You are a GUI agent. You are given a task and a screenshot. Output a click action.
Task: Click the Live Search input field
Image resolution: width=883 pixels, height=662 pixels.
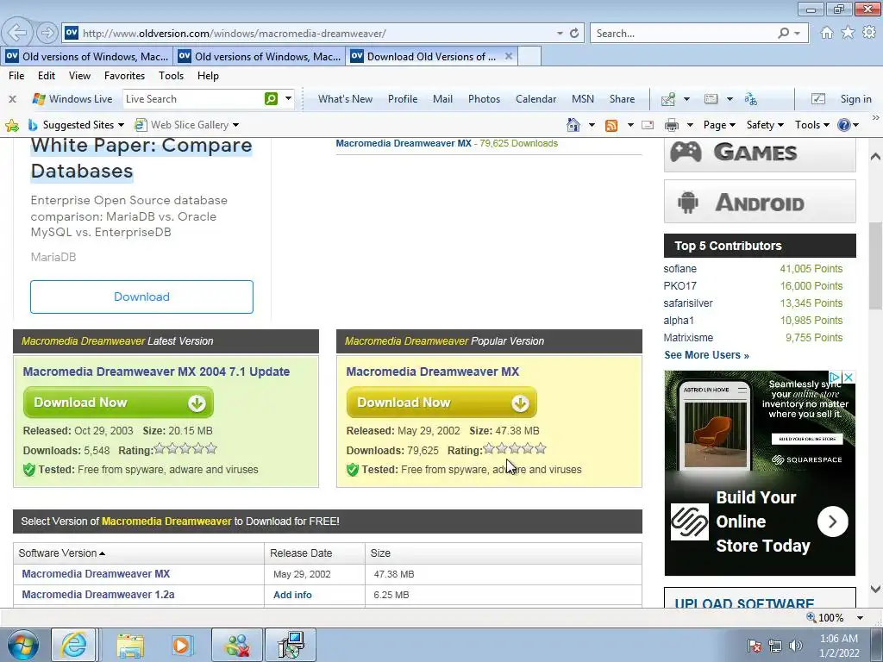tap(192, 99)
